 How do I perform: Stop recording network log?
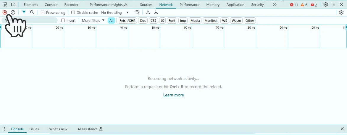click(x=5, y=13)
